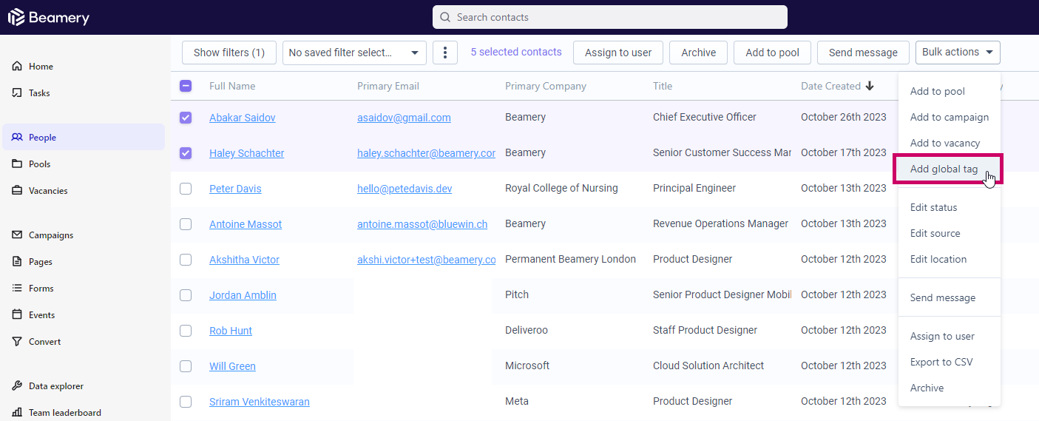This screenshot has width=1039, height=421.
Task: Click the Forms list icon
Action: pyautogui.click(x=17, y=289)
